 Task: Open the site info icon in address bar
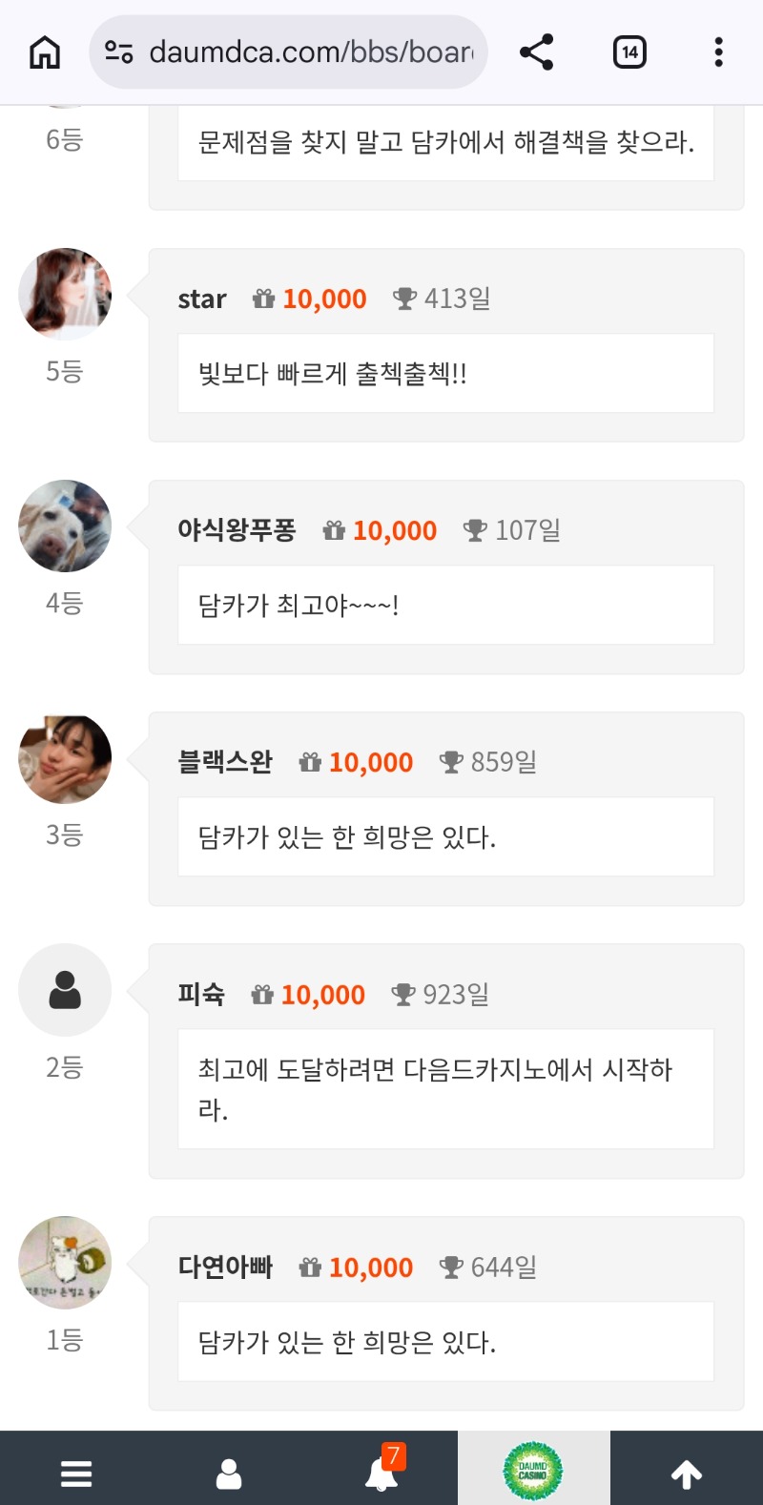pos(119,52)
